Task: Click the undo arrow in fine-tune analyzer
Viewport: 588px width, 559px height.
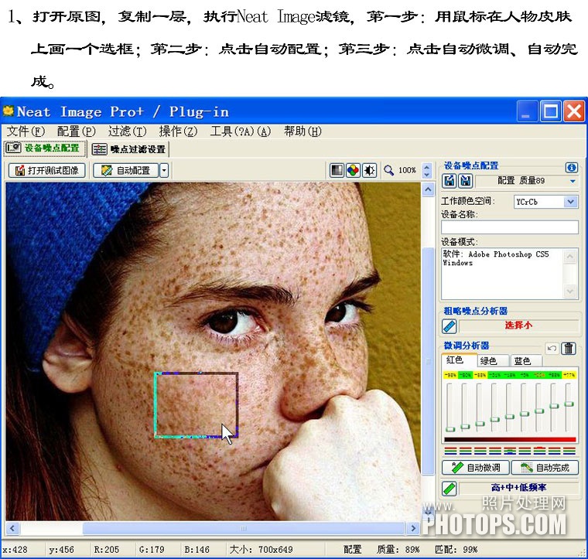Action: (x=552, y=349)
